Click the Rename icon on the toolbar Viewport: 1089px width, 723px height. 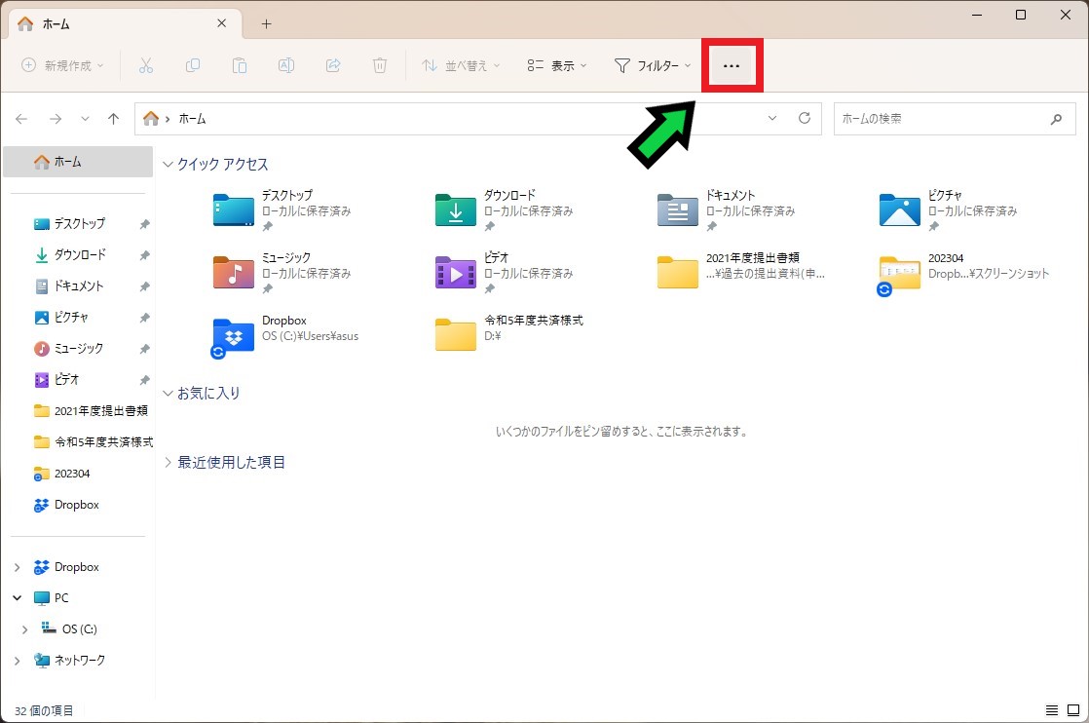point(286,65)
